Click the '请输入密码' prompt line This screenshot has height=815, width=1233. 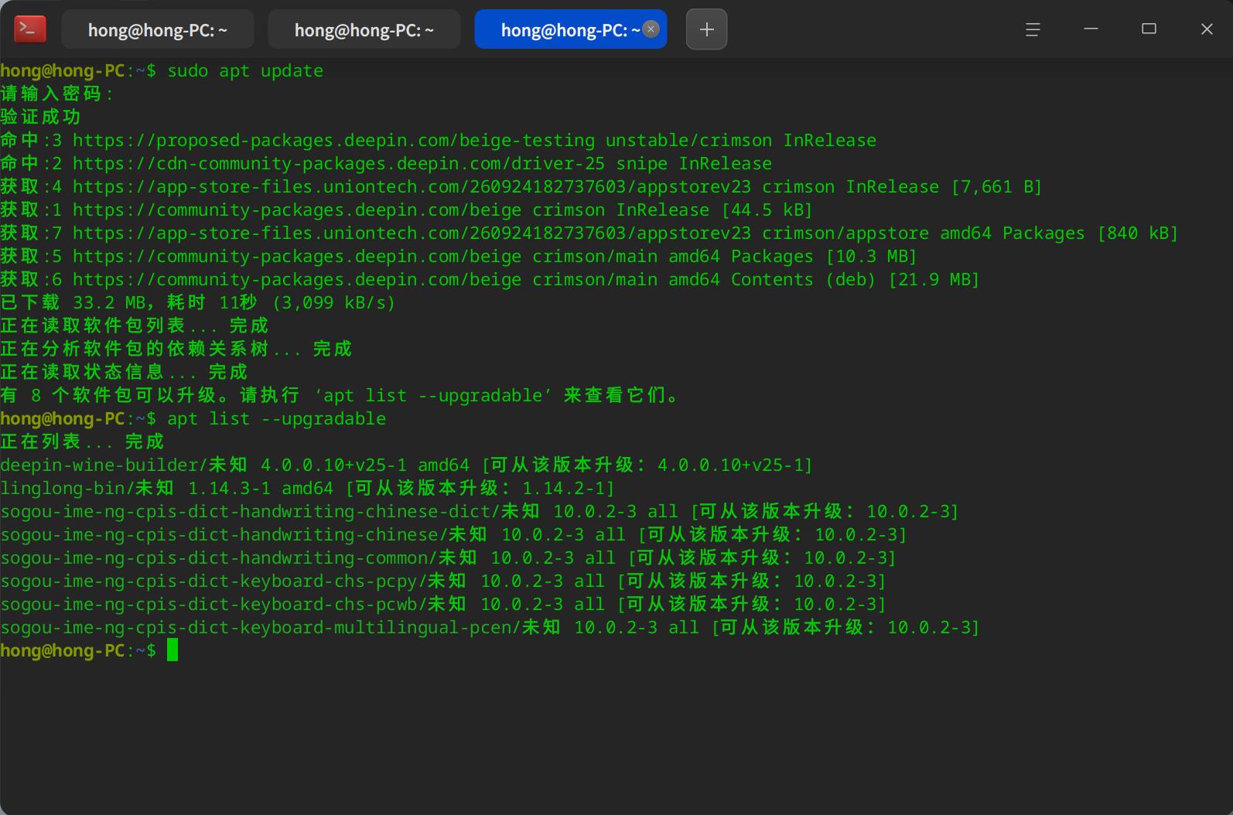57,94
